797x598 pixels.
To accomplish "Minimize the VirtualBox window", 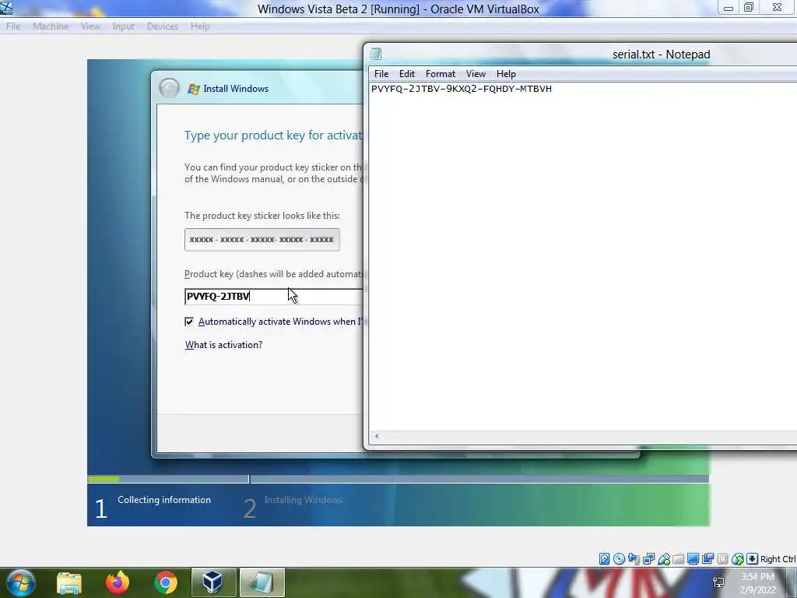I will 729,8.
